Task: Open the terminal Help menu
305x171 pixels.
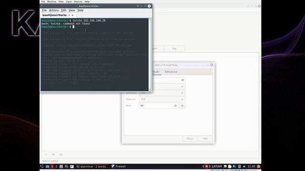Action: (81, 10)
